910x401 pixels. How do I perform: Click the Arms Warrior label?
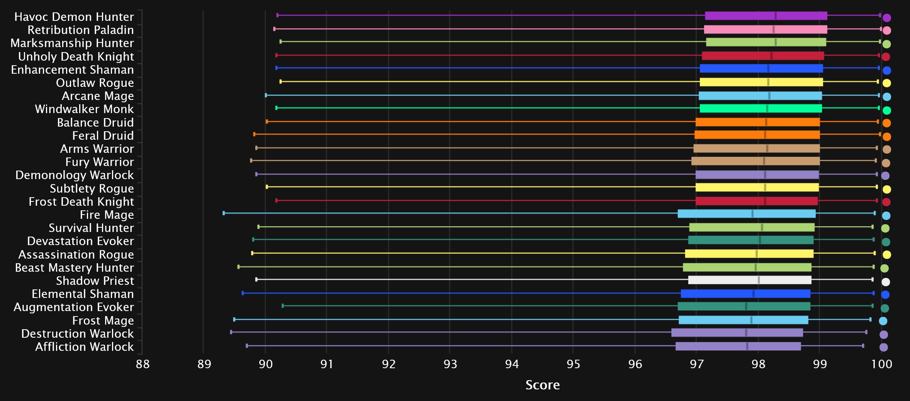pos(97,149)
